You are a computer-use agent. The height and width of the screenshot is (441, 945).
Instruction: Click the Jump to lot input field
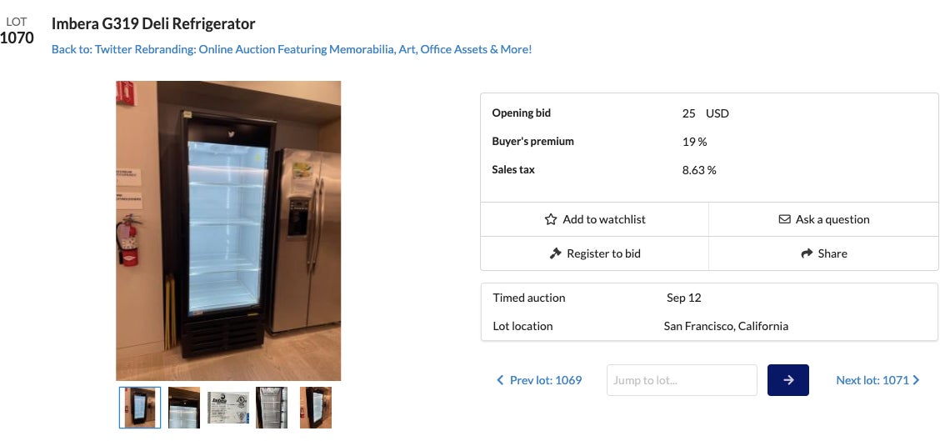click(x=682, y=380)
